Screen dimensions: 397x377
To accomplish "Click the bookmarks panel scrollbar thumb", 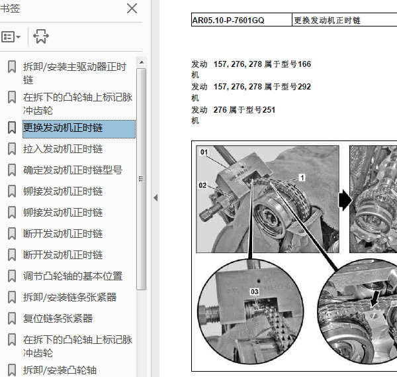I will tap(142, 179).
